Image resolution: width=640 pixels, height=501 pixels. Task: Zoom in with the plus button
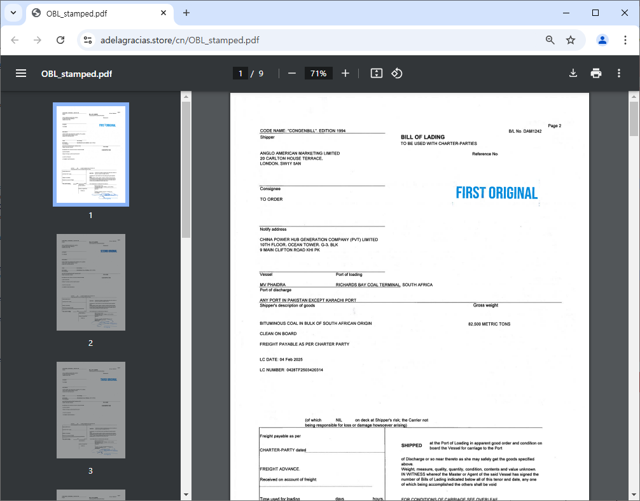(x=345, y=74)
